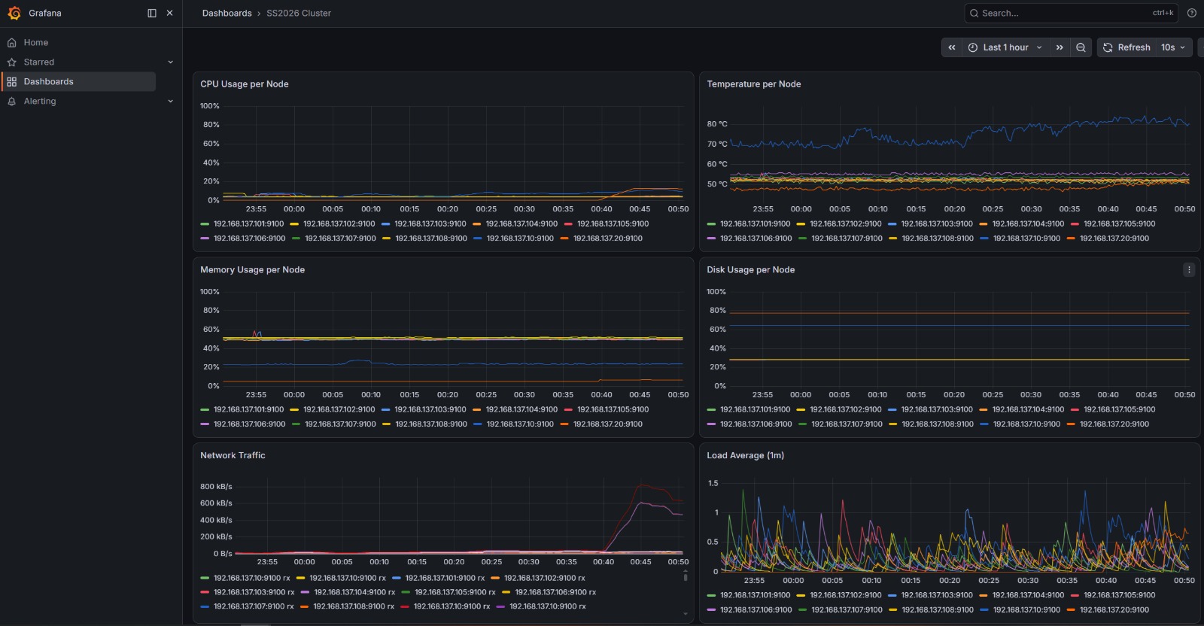Toggle 192.168.137.103:9100 series in Temperature legend

tap(937, 224)
